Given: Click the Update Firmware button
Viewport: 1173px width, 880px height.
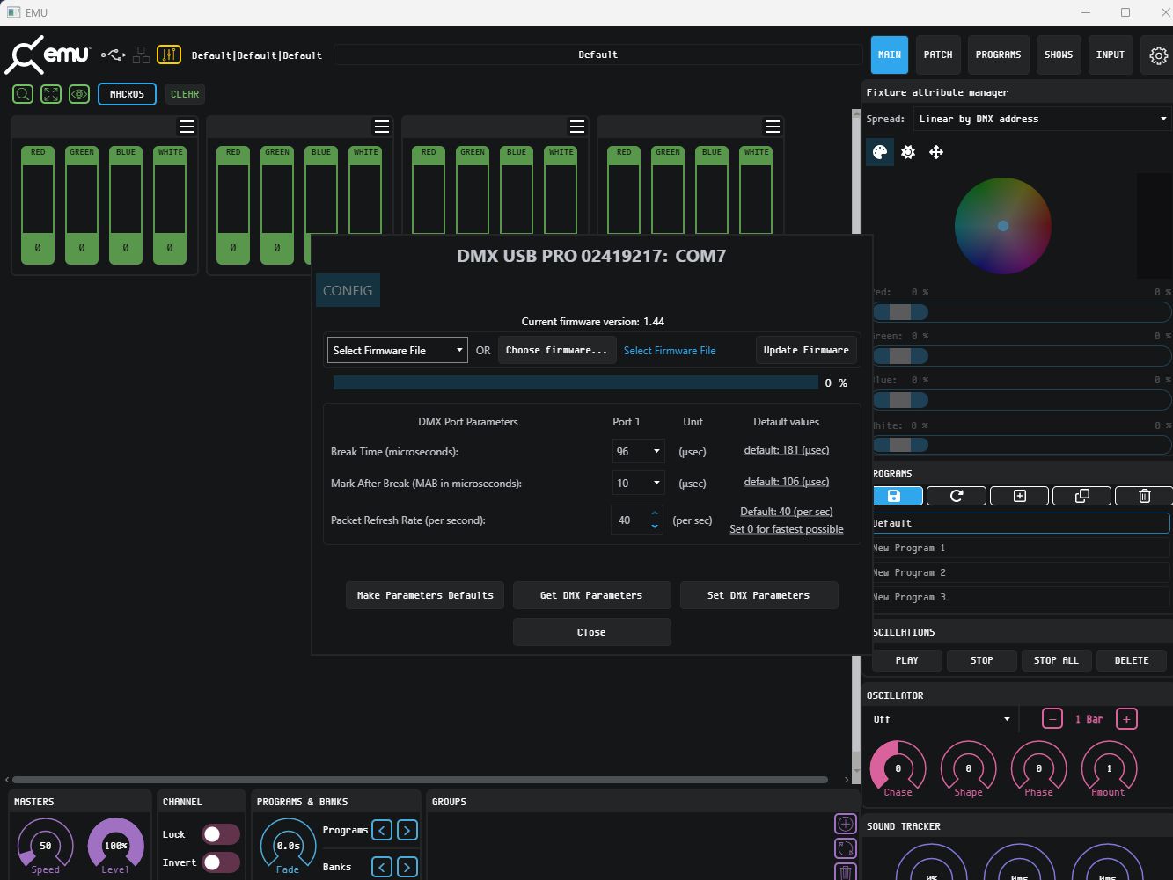Looking at the screenshot, I should [x=806, y=350].
